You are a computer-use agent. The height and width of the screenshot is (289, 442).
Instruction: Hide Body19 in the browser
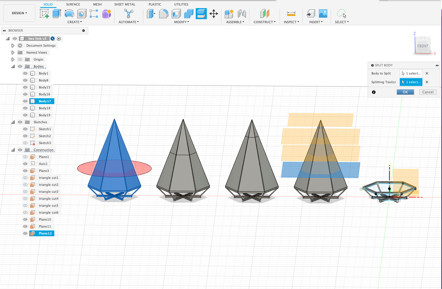pyautogui.click(x=25, y=115)
